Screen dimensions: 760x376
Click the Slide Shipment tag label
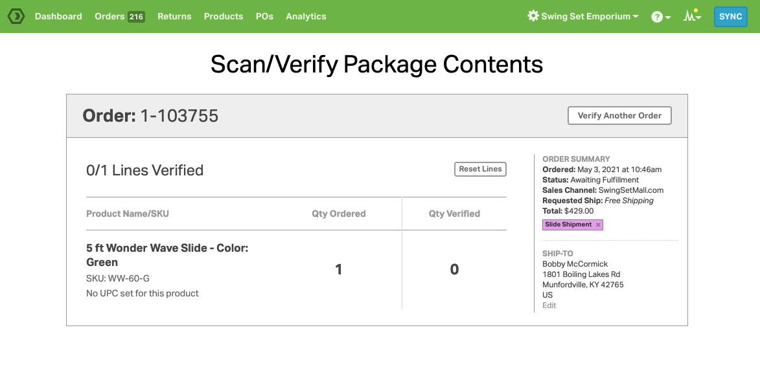[x=568, y=225]
